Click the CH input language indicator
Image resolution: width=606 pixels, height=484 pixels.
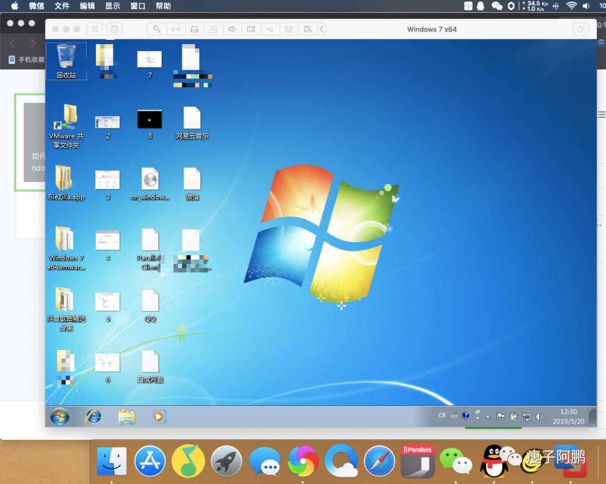coord(442,415)
